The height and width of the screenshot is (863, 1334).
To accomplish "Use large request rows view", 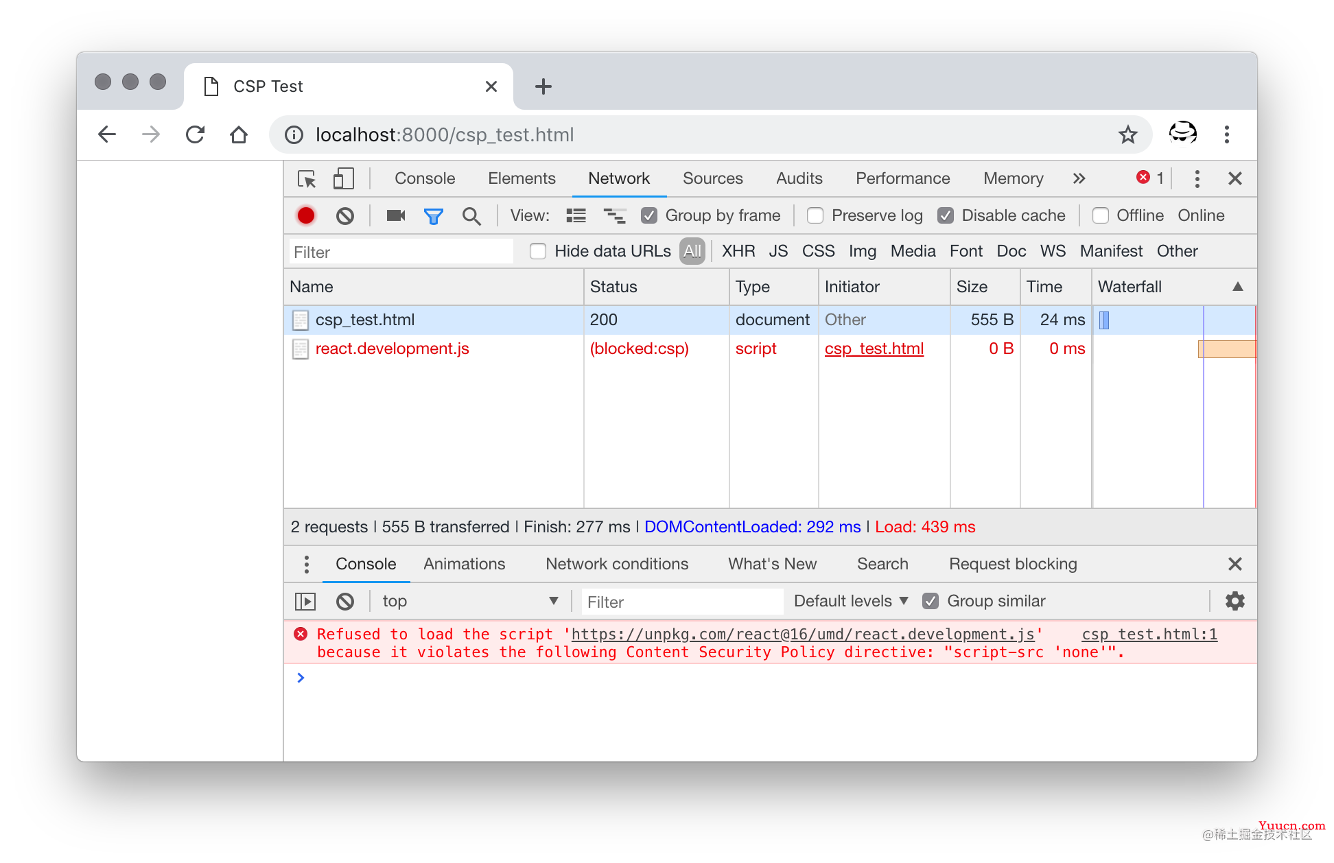I will pyautogui.click(x=576, y=215).
